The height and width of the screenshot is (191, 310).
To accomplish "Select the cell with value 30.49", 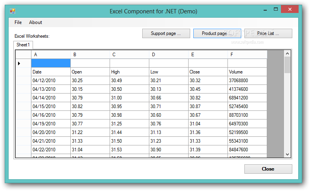I will (130, 81).
